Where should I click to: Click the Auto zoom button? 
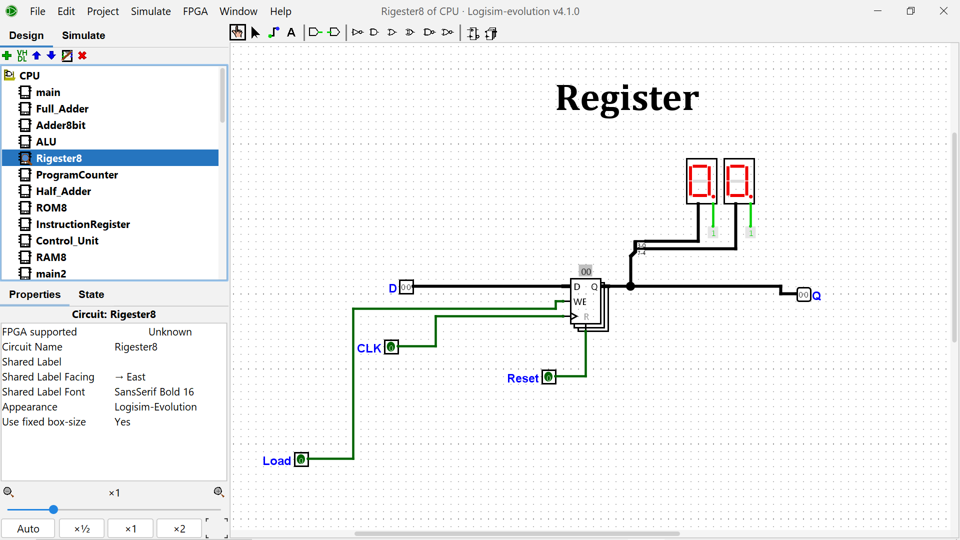(28, 528)
